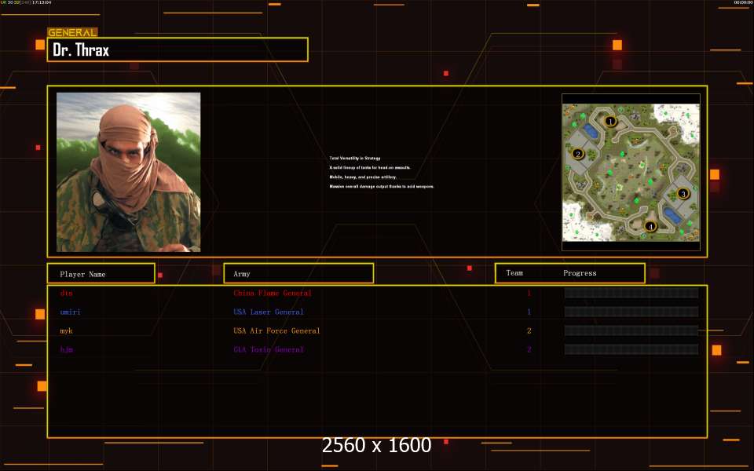Click start position marker 3 on the minimap
Image resolution: width=754 pixels, height=471 pixels.
click(x=683, y=193)
